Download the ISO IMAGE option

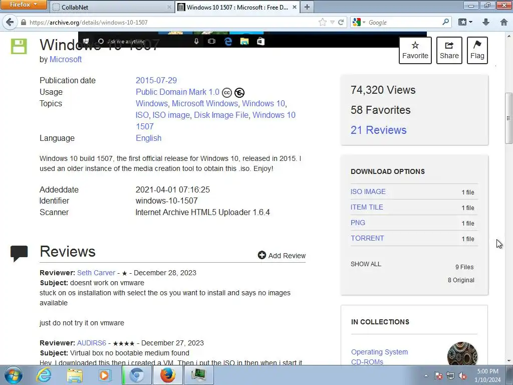point(368,191)
